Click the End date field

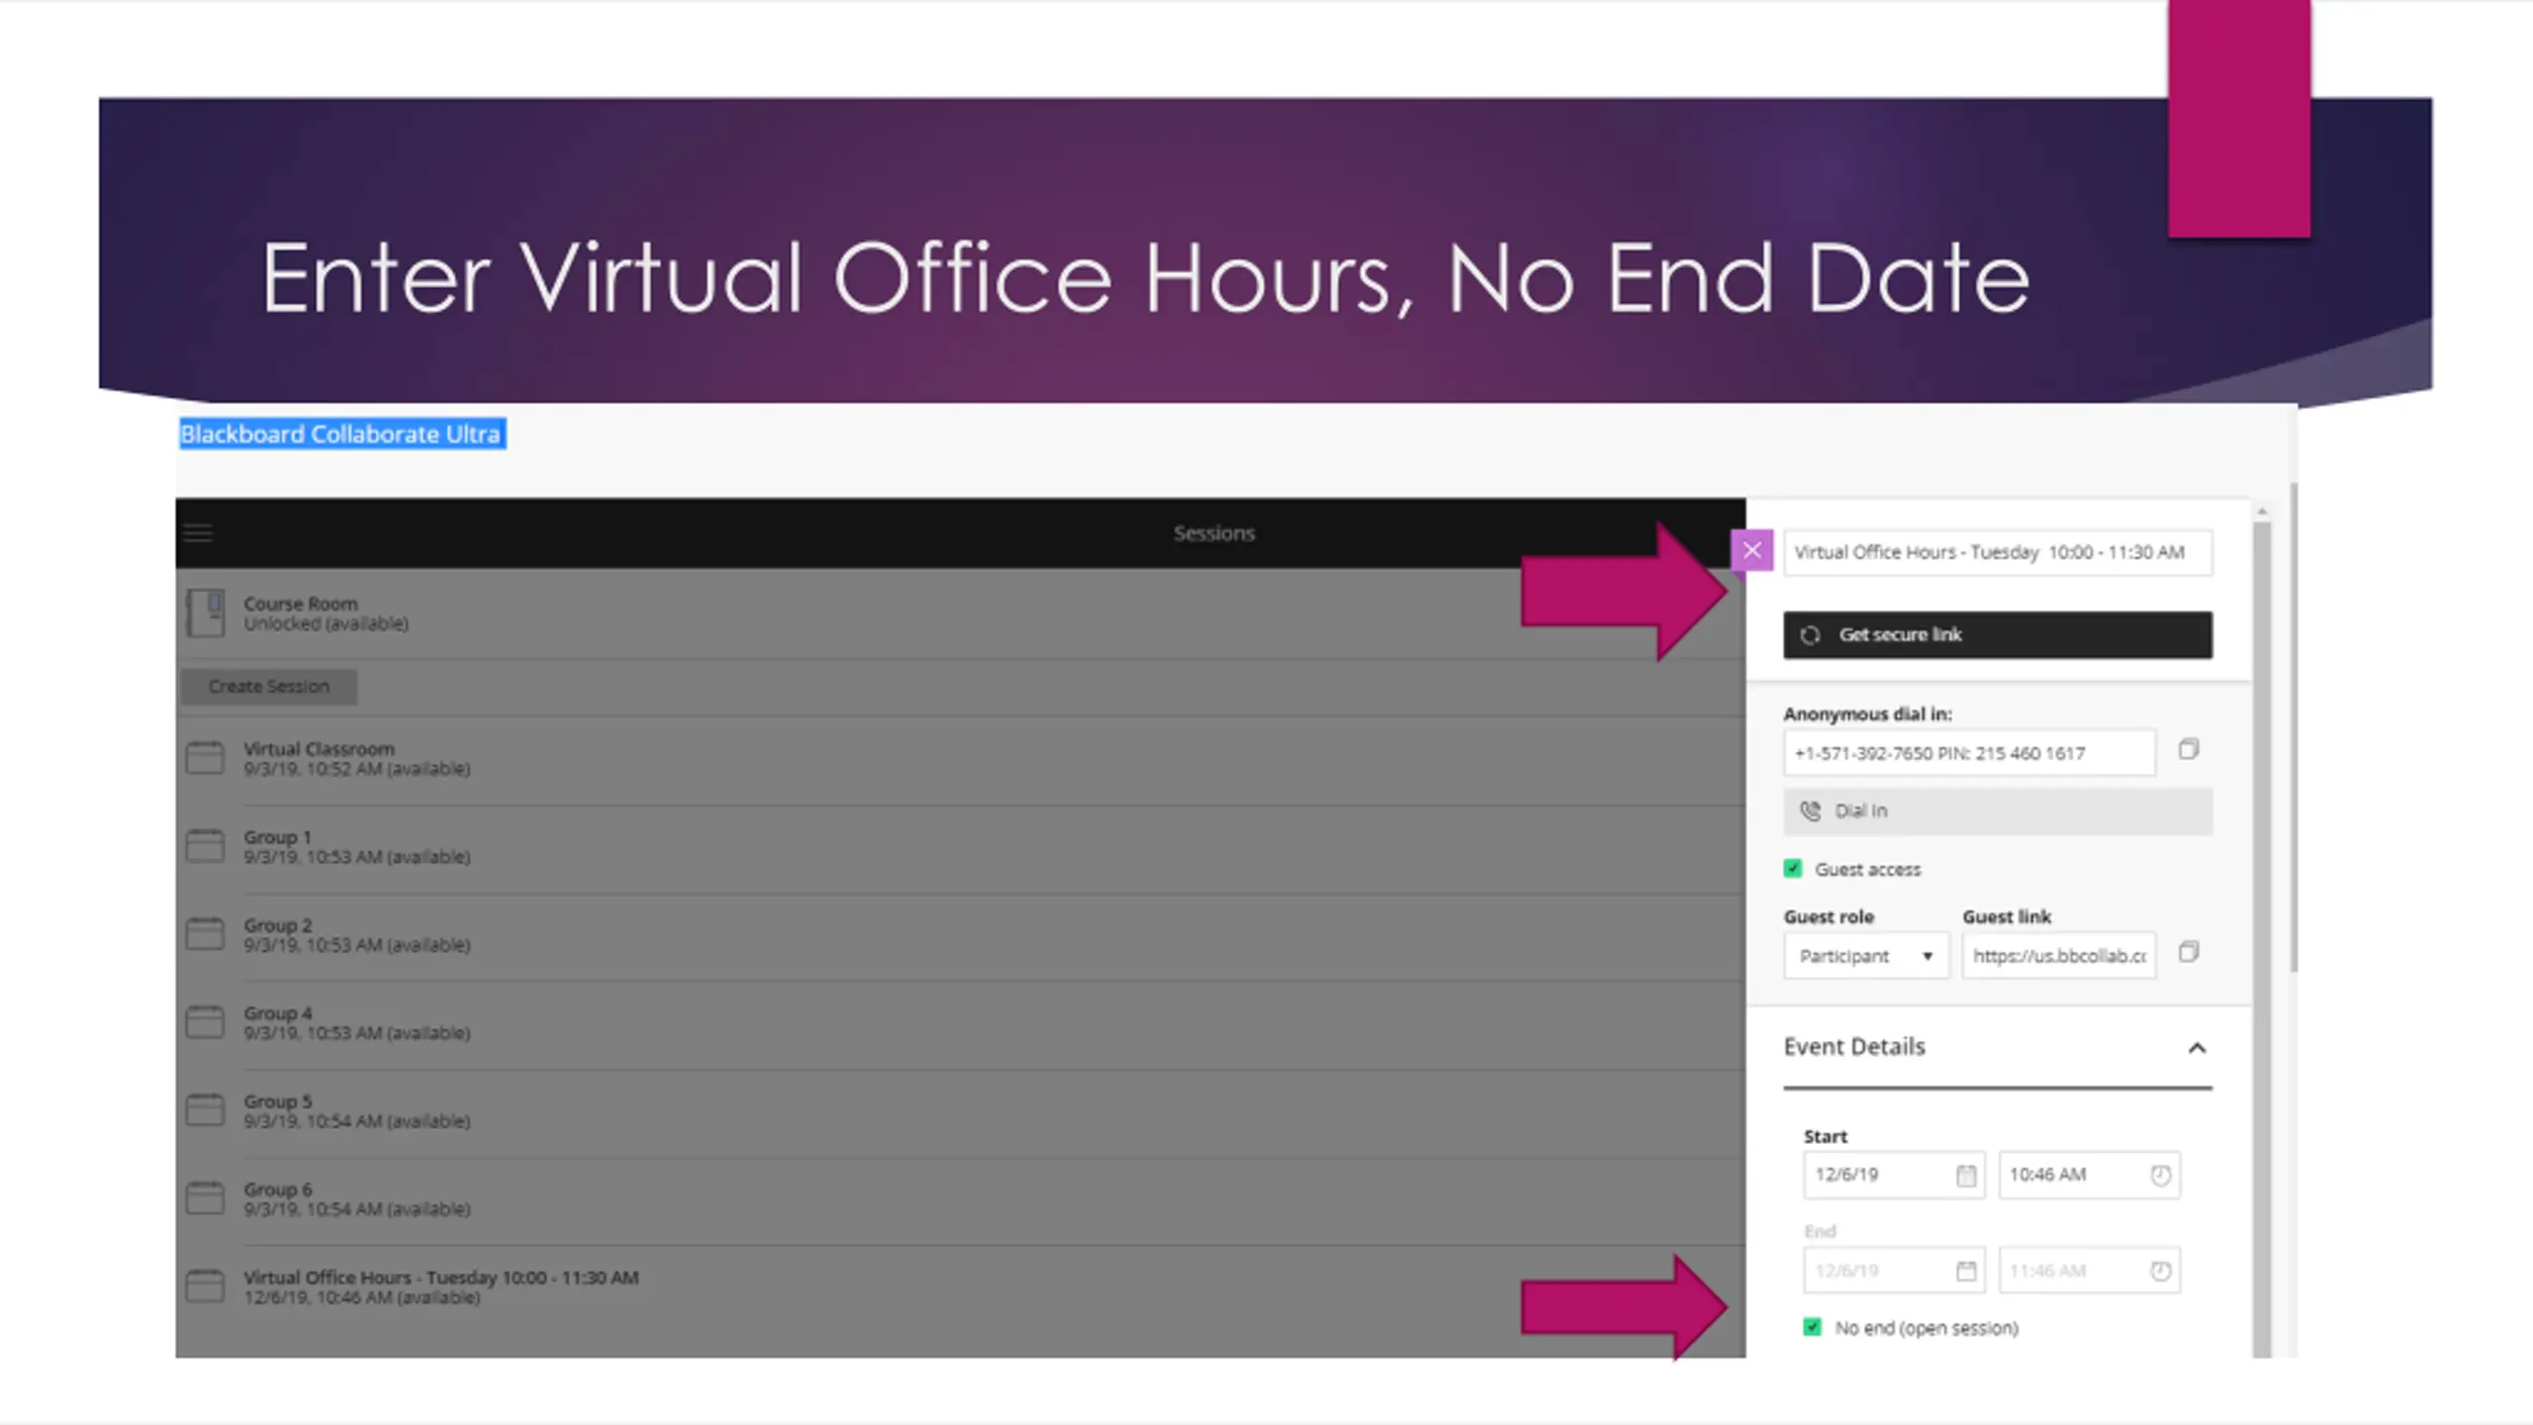(x=1894, y=1272)
